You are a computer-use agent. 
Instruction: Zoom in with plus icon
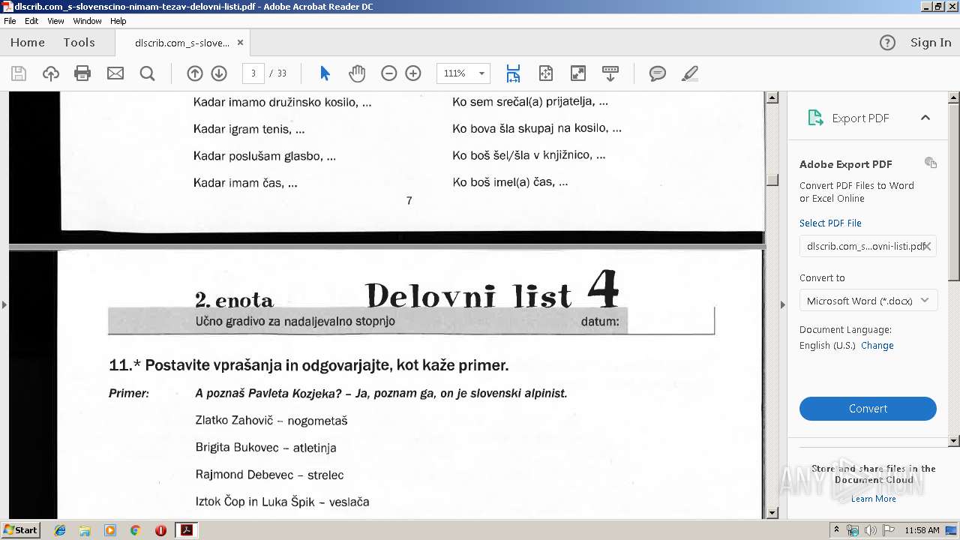tap(413, 73)
